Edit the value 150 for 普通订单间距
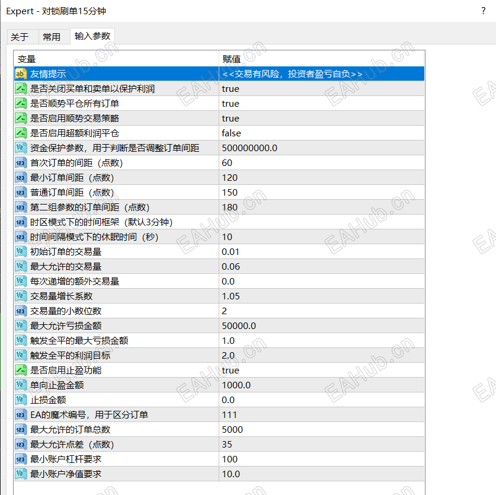The image size is (496, 495). [322, 193]
